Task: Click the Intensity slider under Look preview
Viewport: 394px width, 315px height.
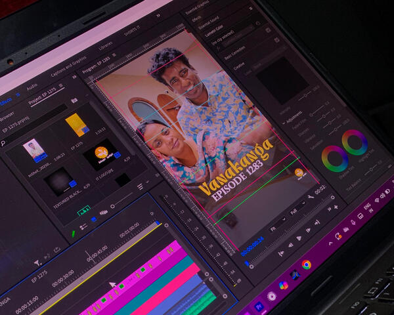Action: click(305, 96)
